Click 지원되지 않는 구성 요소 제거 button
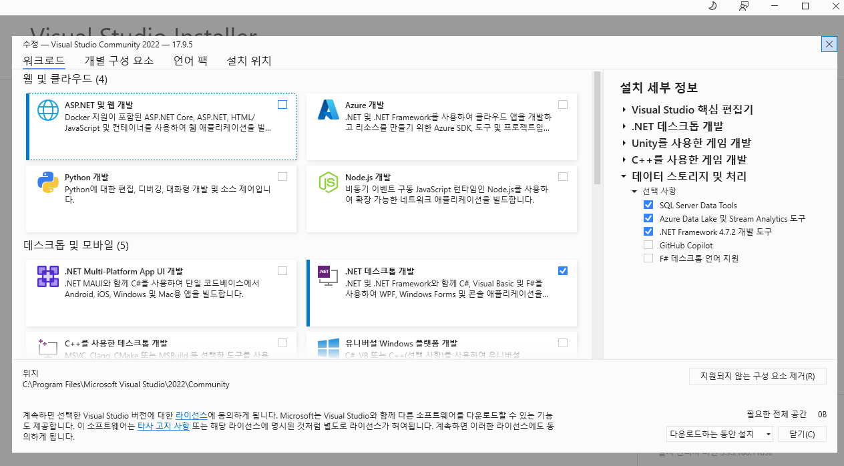This screenshot has width=844, height=466. [x=758, y=376]
